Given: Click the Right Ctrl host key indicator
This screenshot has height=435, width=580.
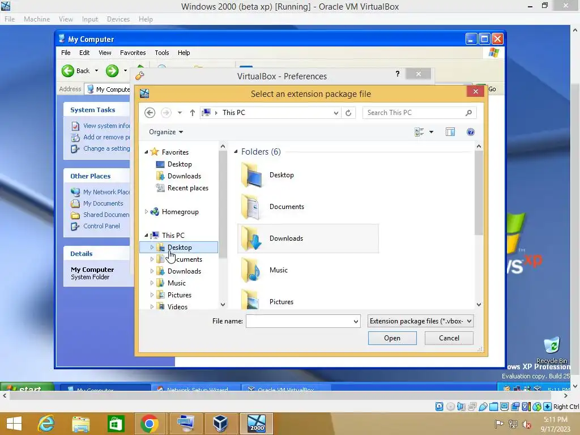Looking at the screenshot, I should pyautogui.click(x=566, y=407).
